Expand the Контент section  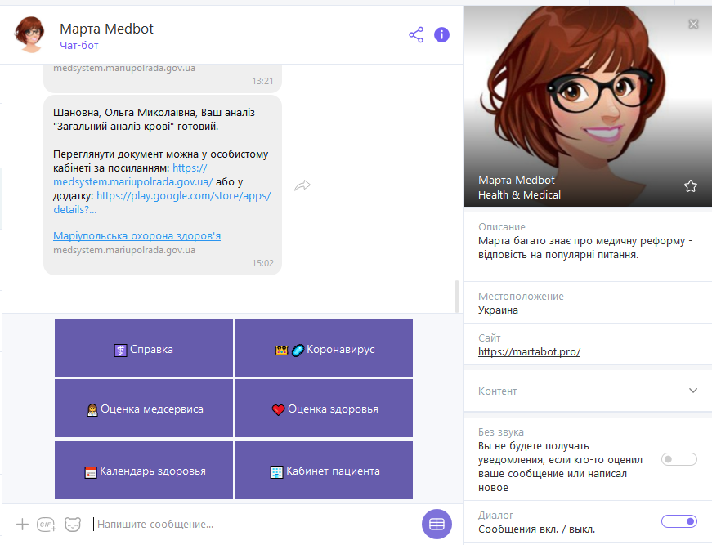pos(692,391)
